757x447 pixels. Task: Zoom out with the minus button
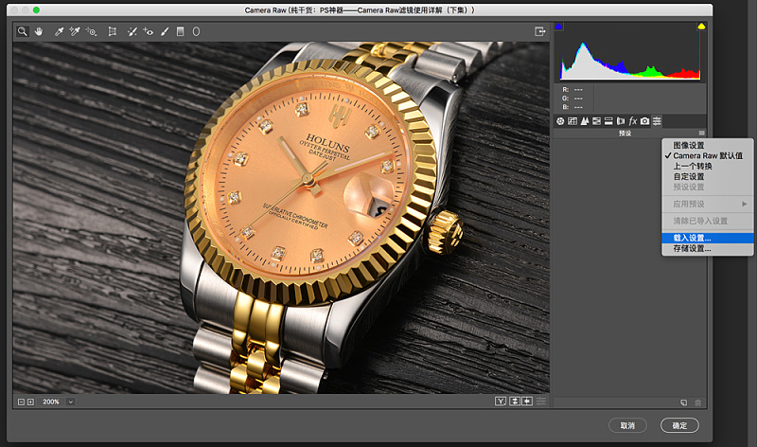tap(21, 402)
